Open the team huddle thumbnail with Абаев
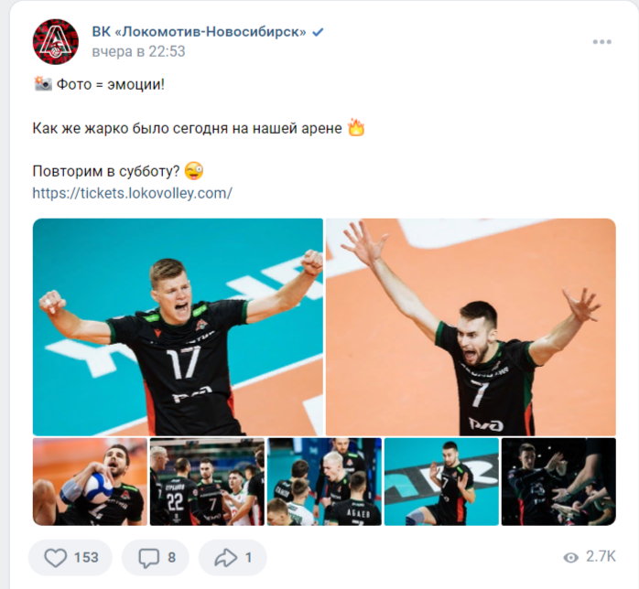The height and width of the screenshot is (589, 639). click(324, 482)
